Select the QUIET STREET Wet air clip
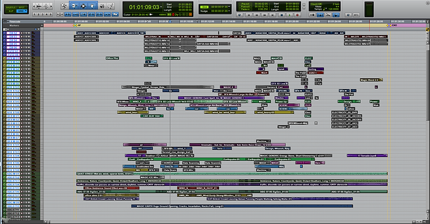 coord(232,173)
